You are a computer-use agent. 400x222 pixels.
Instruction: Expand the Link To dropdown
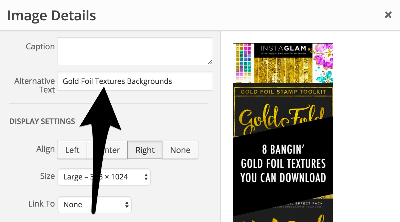click(x=95, y=205)
